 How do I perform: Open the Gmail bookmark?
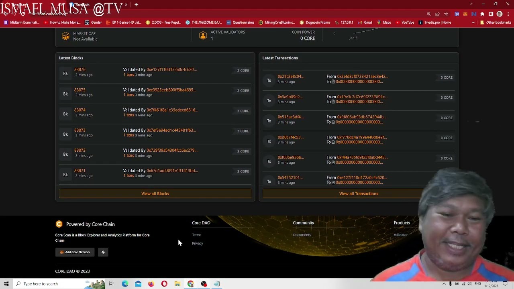tap(365, 22)
